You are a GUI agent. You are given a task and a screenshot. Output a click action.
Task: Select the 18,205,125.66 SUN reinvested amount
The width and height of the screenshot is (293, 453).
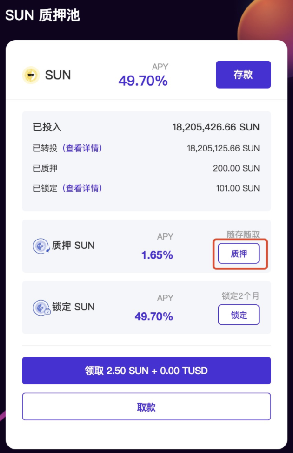point(223,148)
